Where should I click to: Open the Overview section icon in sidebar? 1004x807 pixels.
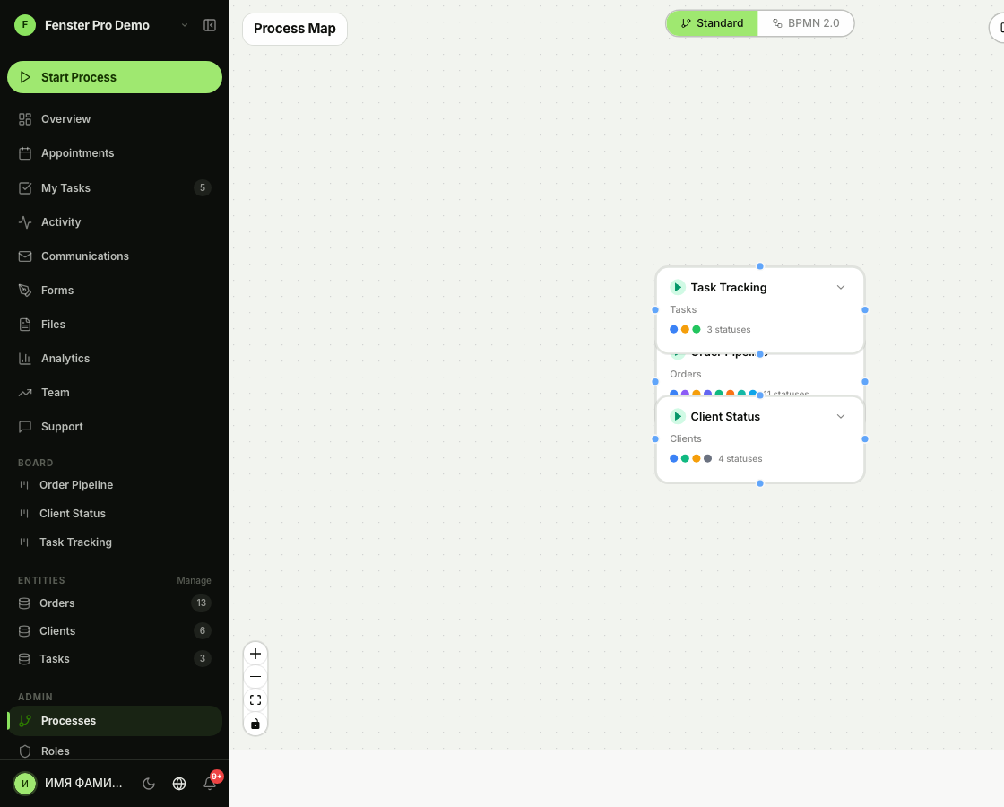coord(25,118)
